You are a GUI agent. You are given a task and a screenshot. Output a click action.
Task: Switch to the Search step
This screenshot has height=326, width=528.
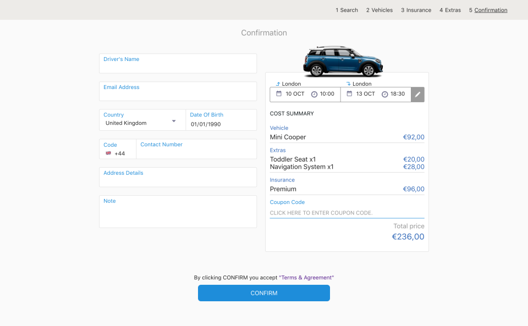coord(346,10)
